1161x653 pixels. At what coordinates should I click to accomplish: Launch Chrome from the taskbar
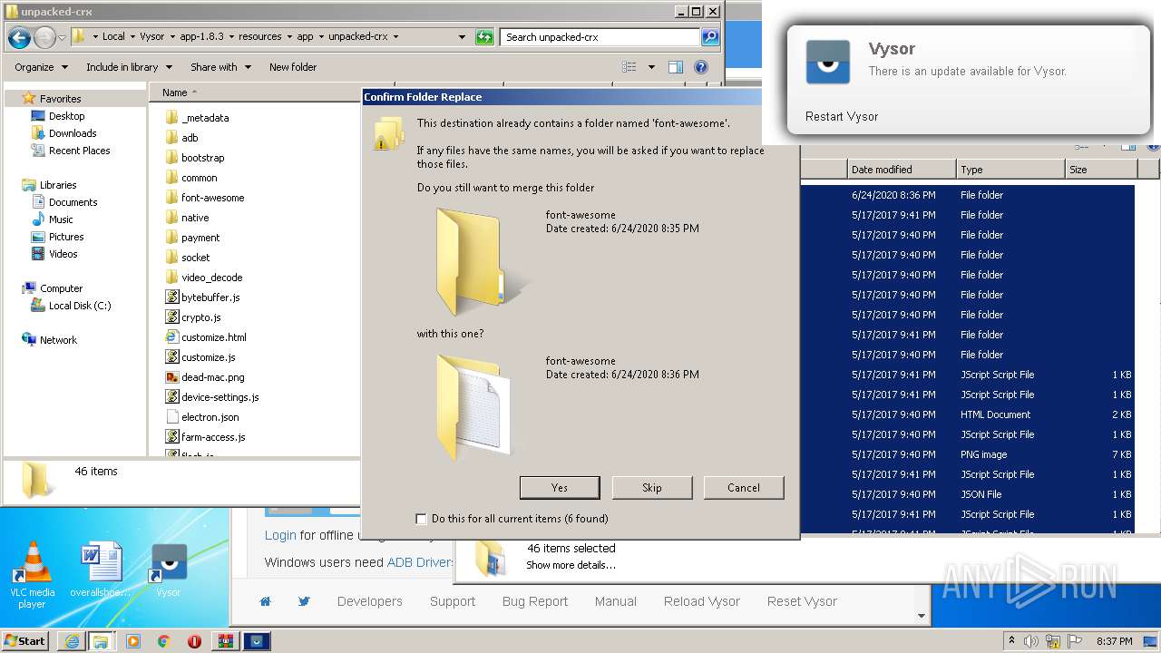163,641
